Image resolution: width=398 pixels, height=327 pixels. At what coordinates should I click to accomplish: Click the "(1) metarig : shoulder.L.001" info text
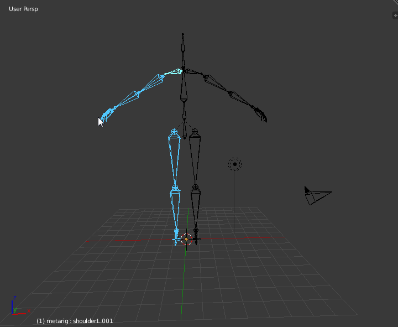point(75,321)
